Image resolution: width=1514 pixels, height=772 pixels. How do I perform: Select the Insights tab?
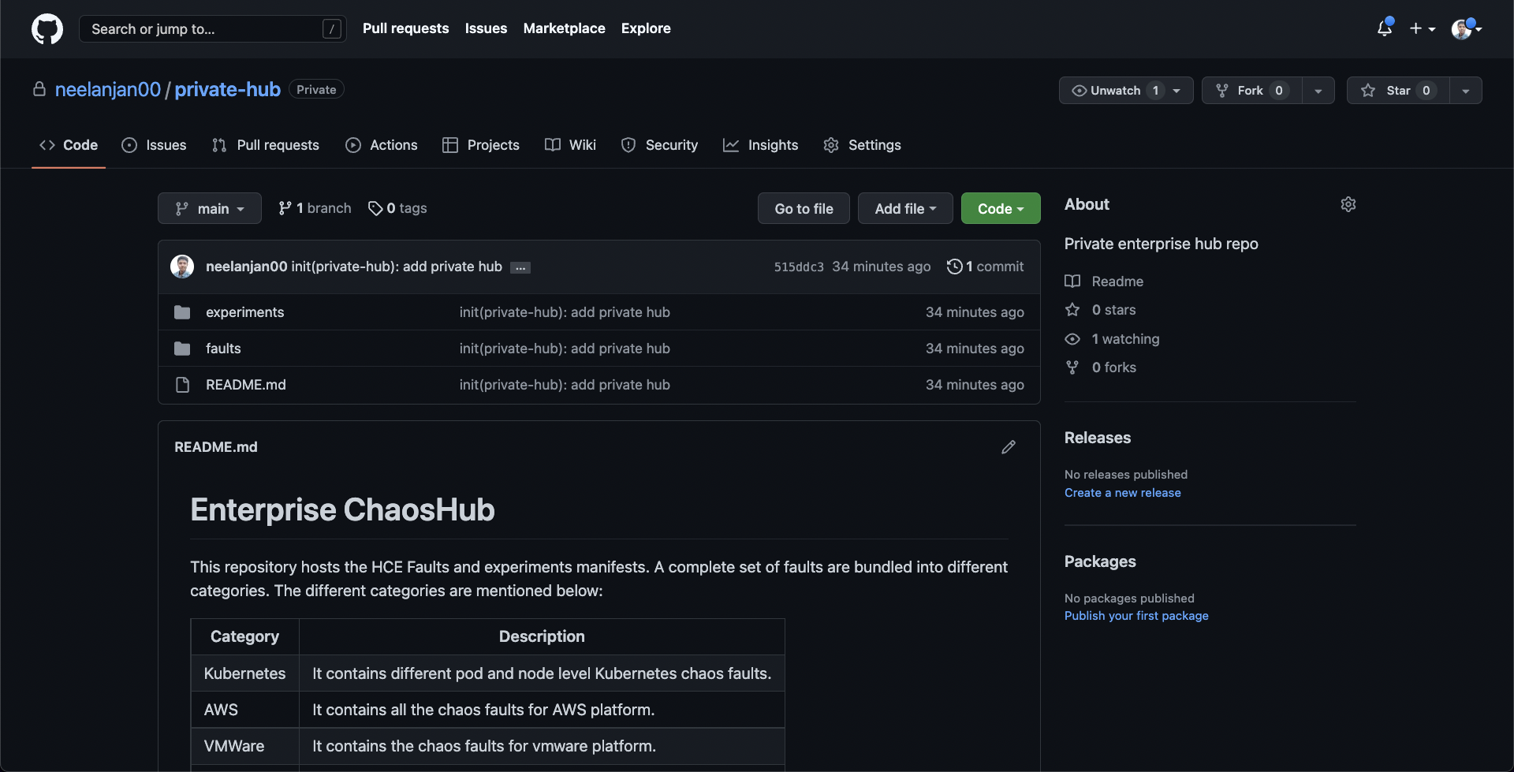coord(761,145)
